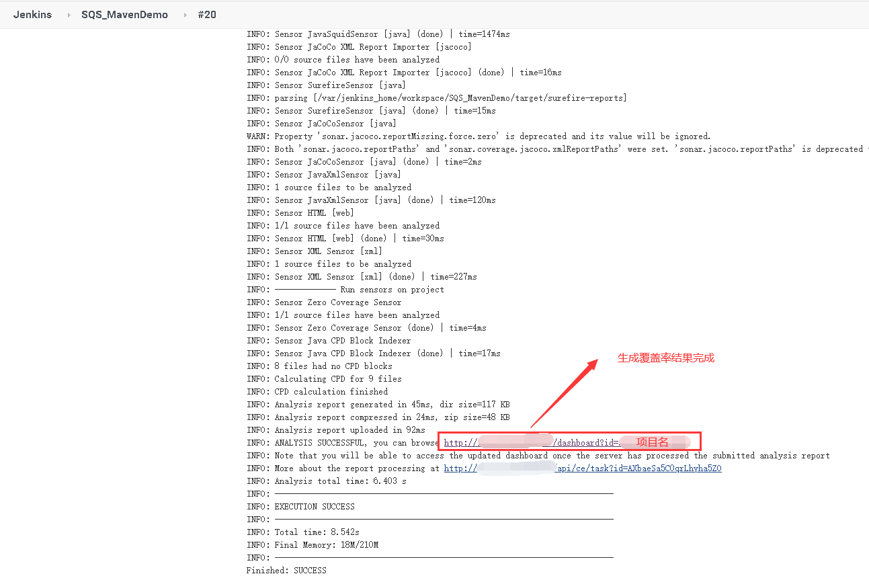Select the 'Sensor HTML [web] (done)' time=30ms line
Image resolution: width=869 pixels, height=576 pixels.
tap(345, 239)
